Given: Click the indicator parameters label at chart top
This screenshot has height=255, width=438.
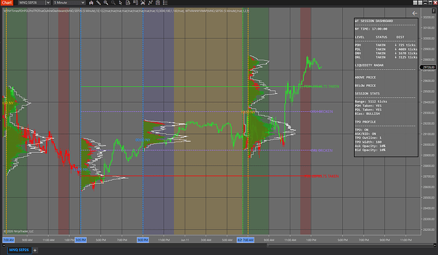Looking at the screenshot, I should point(126,11).
